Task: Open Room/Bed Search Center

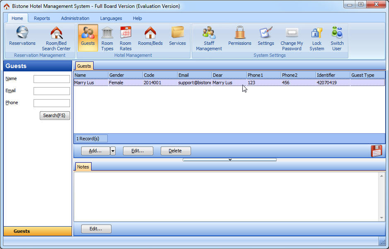Action: pos(56,38)
